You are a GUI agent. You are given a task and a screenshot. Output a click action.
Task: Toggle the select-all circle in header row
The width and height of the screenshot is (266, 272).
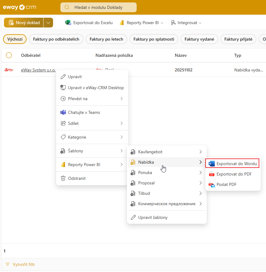coord(9,55)
